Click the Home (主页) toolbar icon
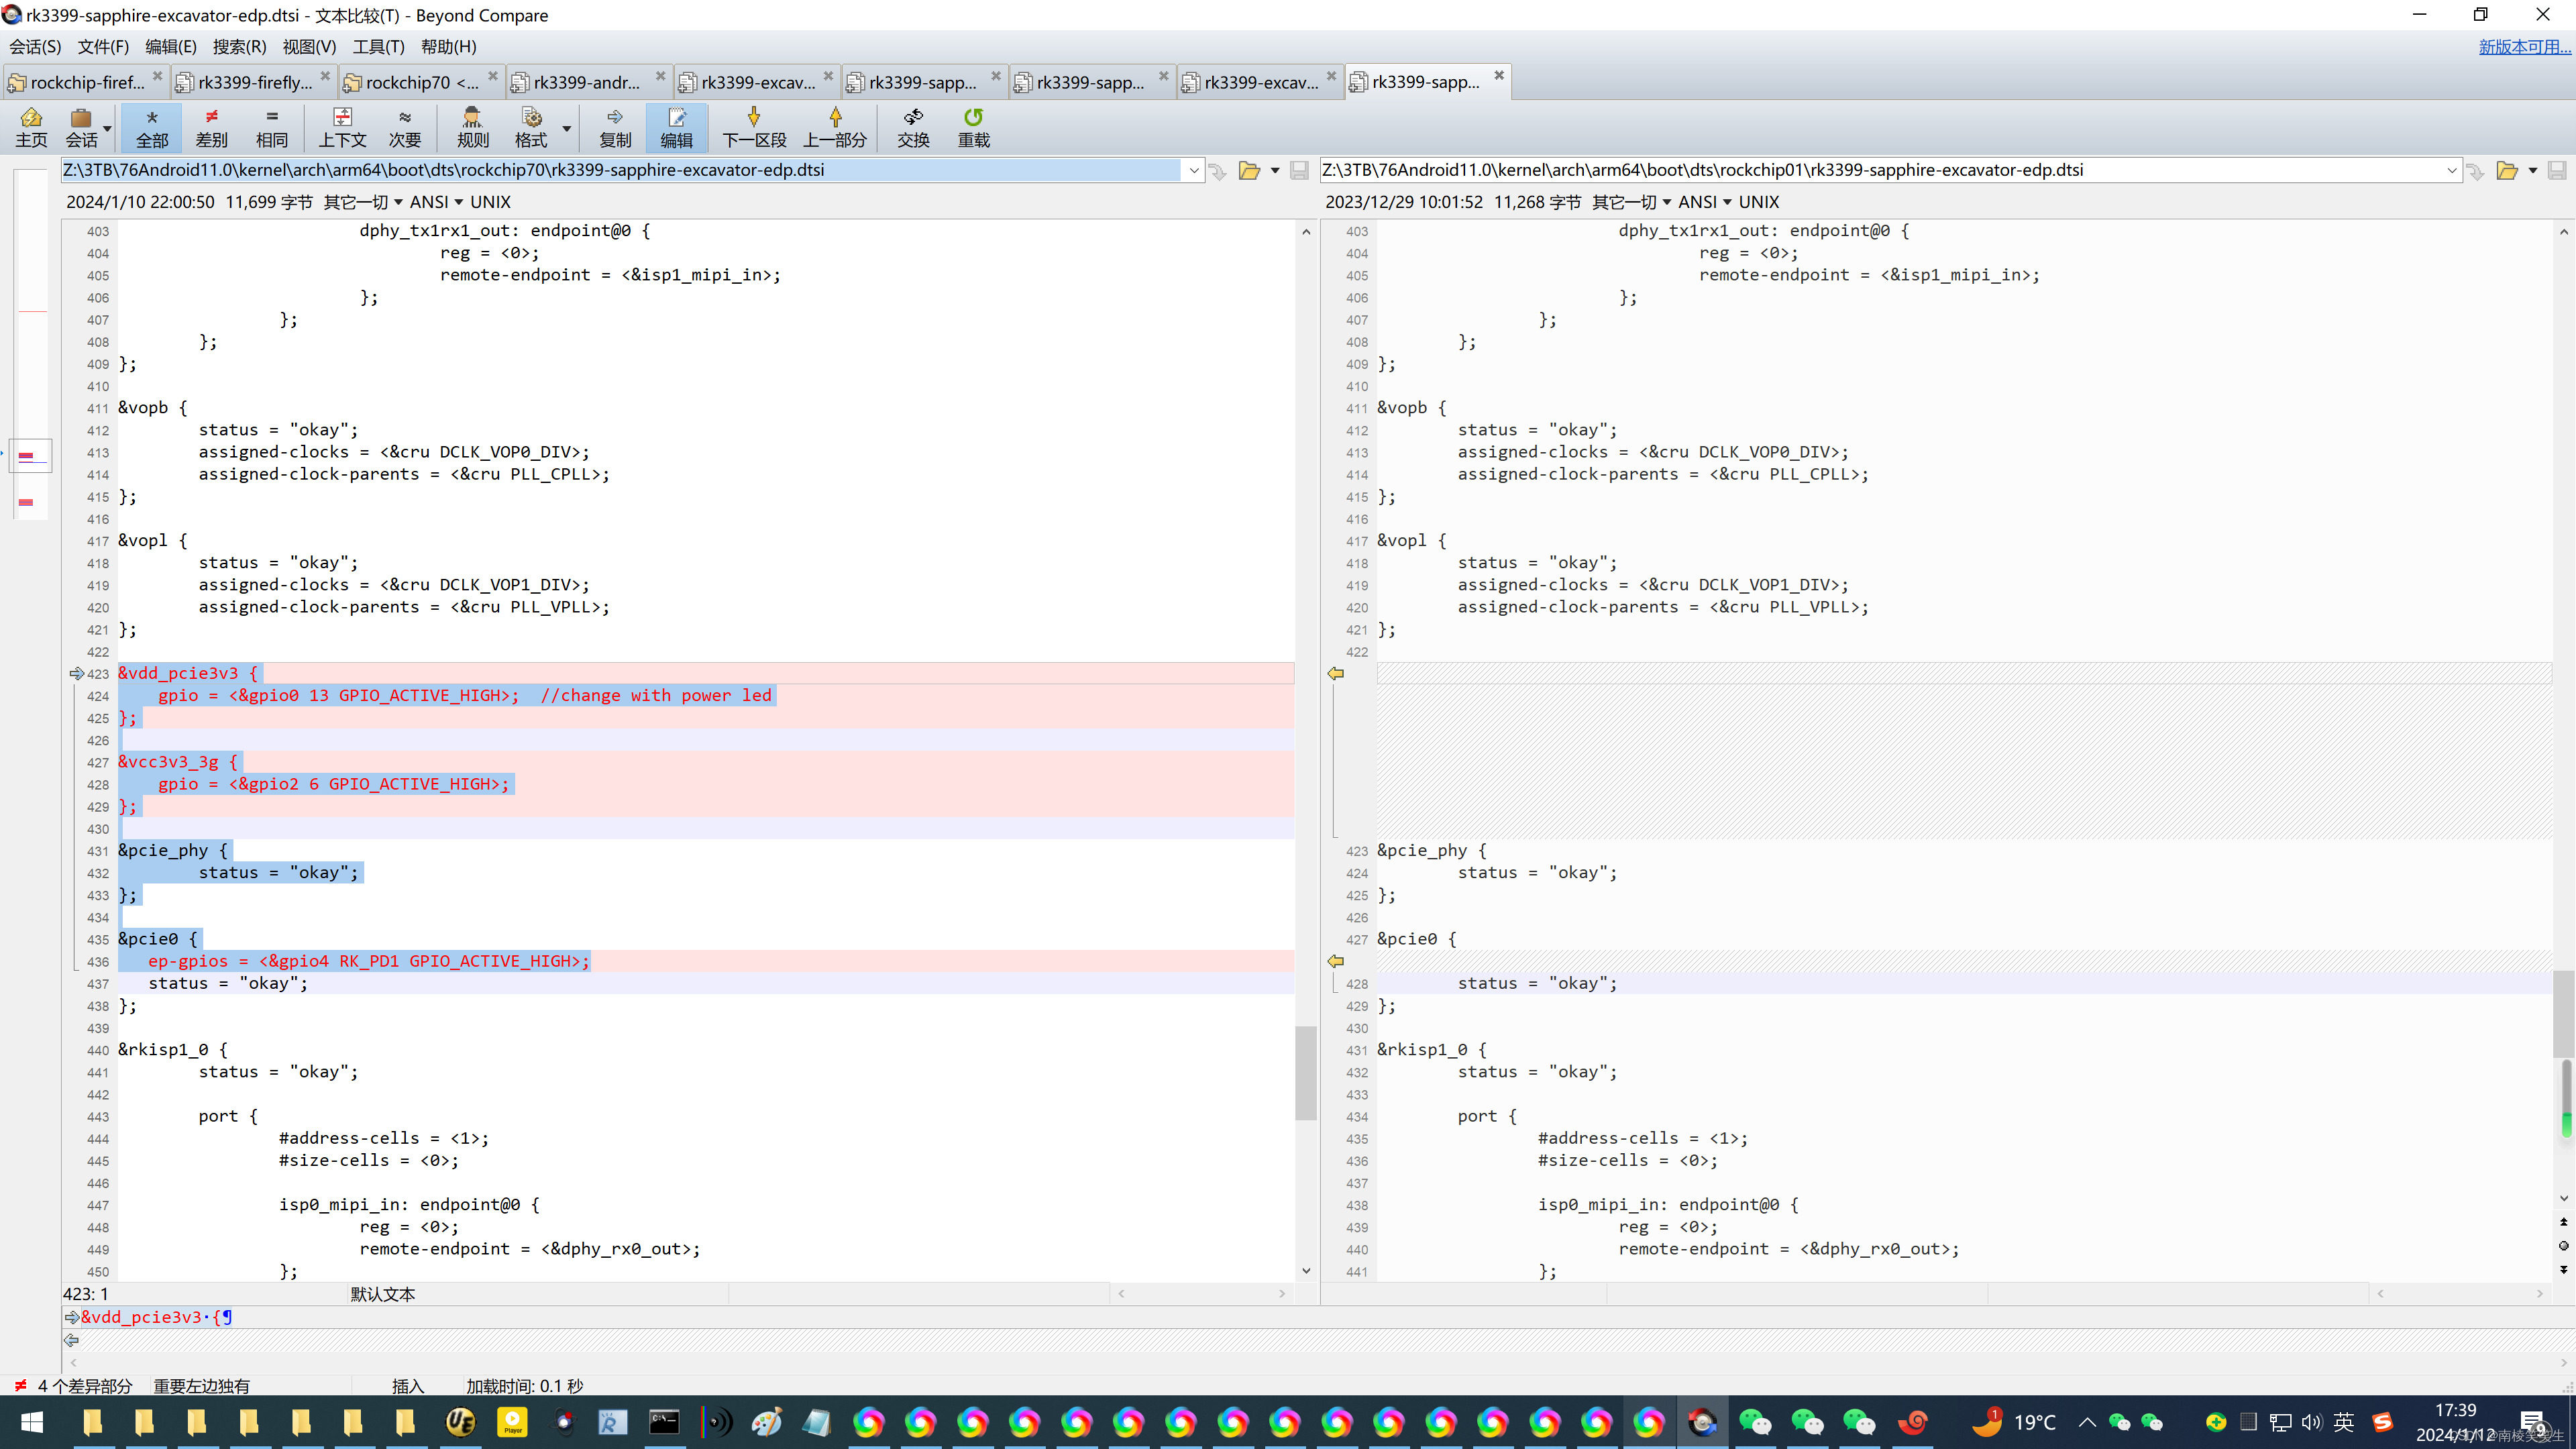 pyautogui.click(x=31, y=127)
